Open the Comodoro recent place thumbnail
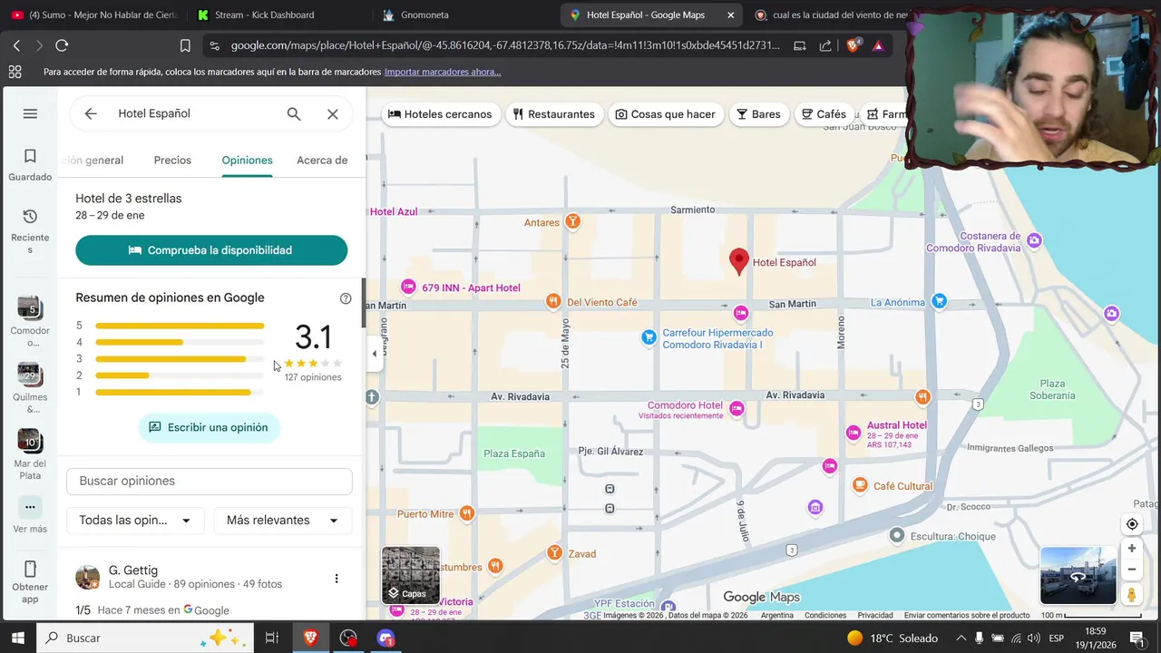This screenshot has height=653, width=1161. [30, 307]
